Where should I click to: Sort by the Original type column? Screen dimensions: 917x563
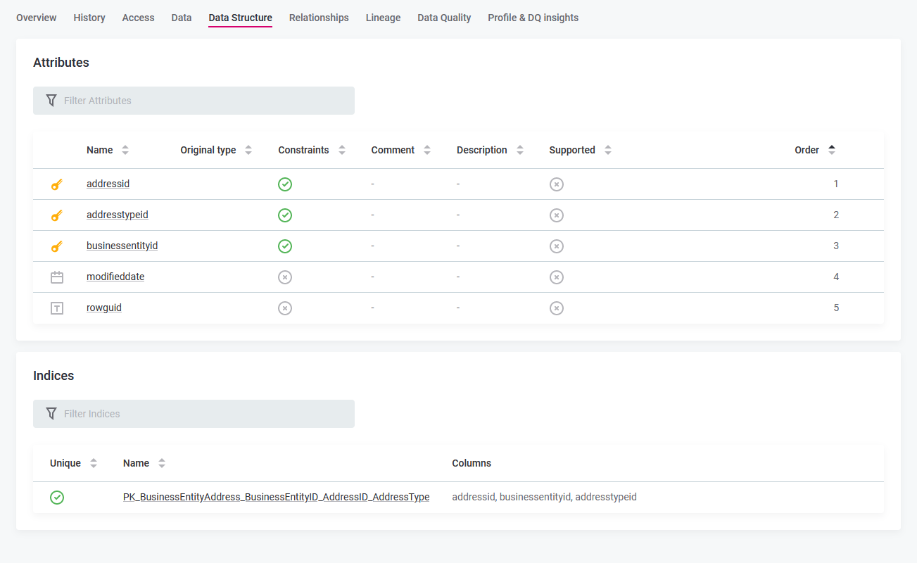(248, 149)
